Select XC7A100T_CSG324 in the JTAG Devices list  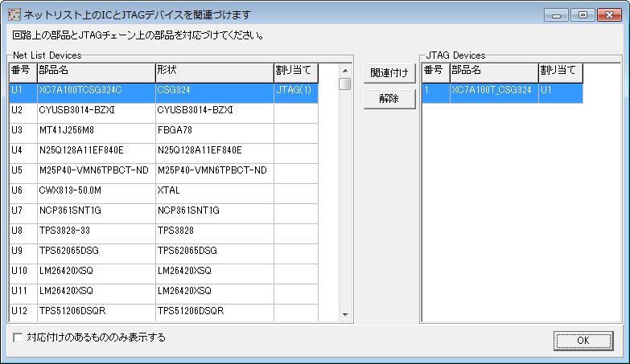pos(492,92)
